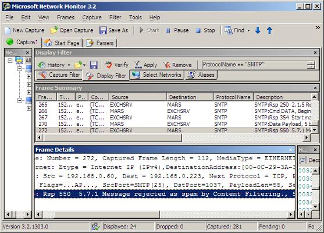The height and width of the screenshot is (233, 324).
Task: Click Frame Details horizontal scrollbar thumb
Action: click(106, 214)
